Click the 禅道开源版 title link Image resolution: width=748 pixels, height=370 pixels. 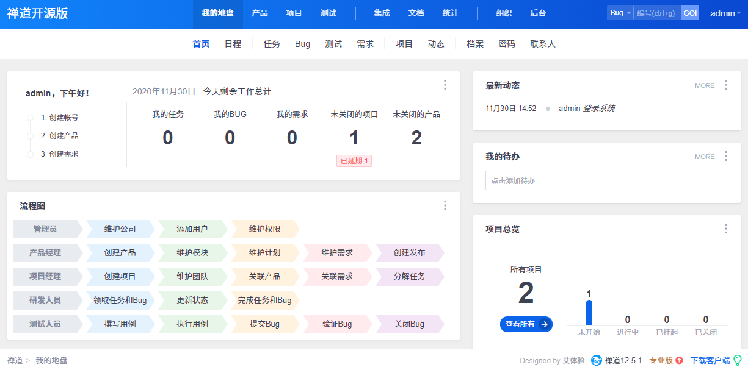coord(38,13)
